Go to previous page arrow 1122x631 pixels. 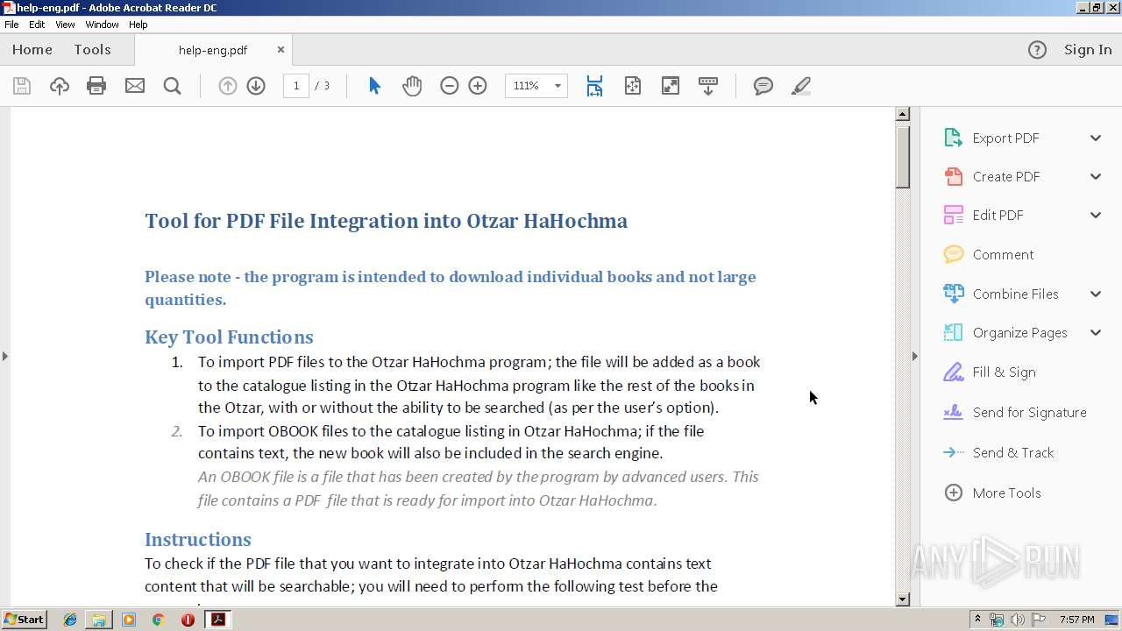(227, 86)
